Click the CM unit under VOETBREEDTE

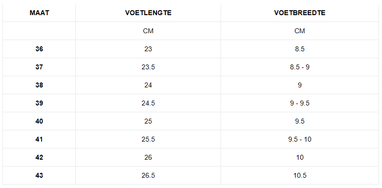pos(300,31)
